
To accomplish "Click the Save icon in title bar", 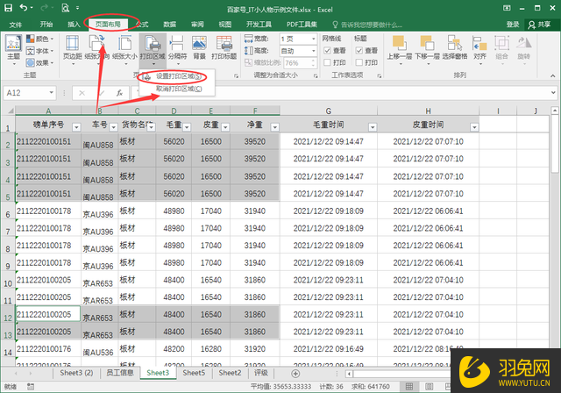I will (x=8, y=8).
